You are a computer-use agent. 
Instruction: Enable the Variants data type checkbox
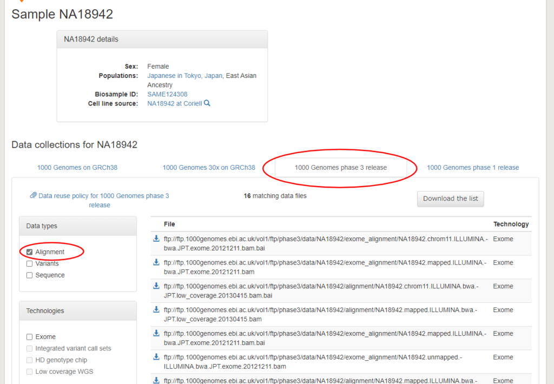point(30,264)
